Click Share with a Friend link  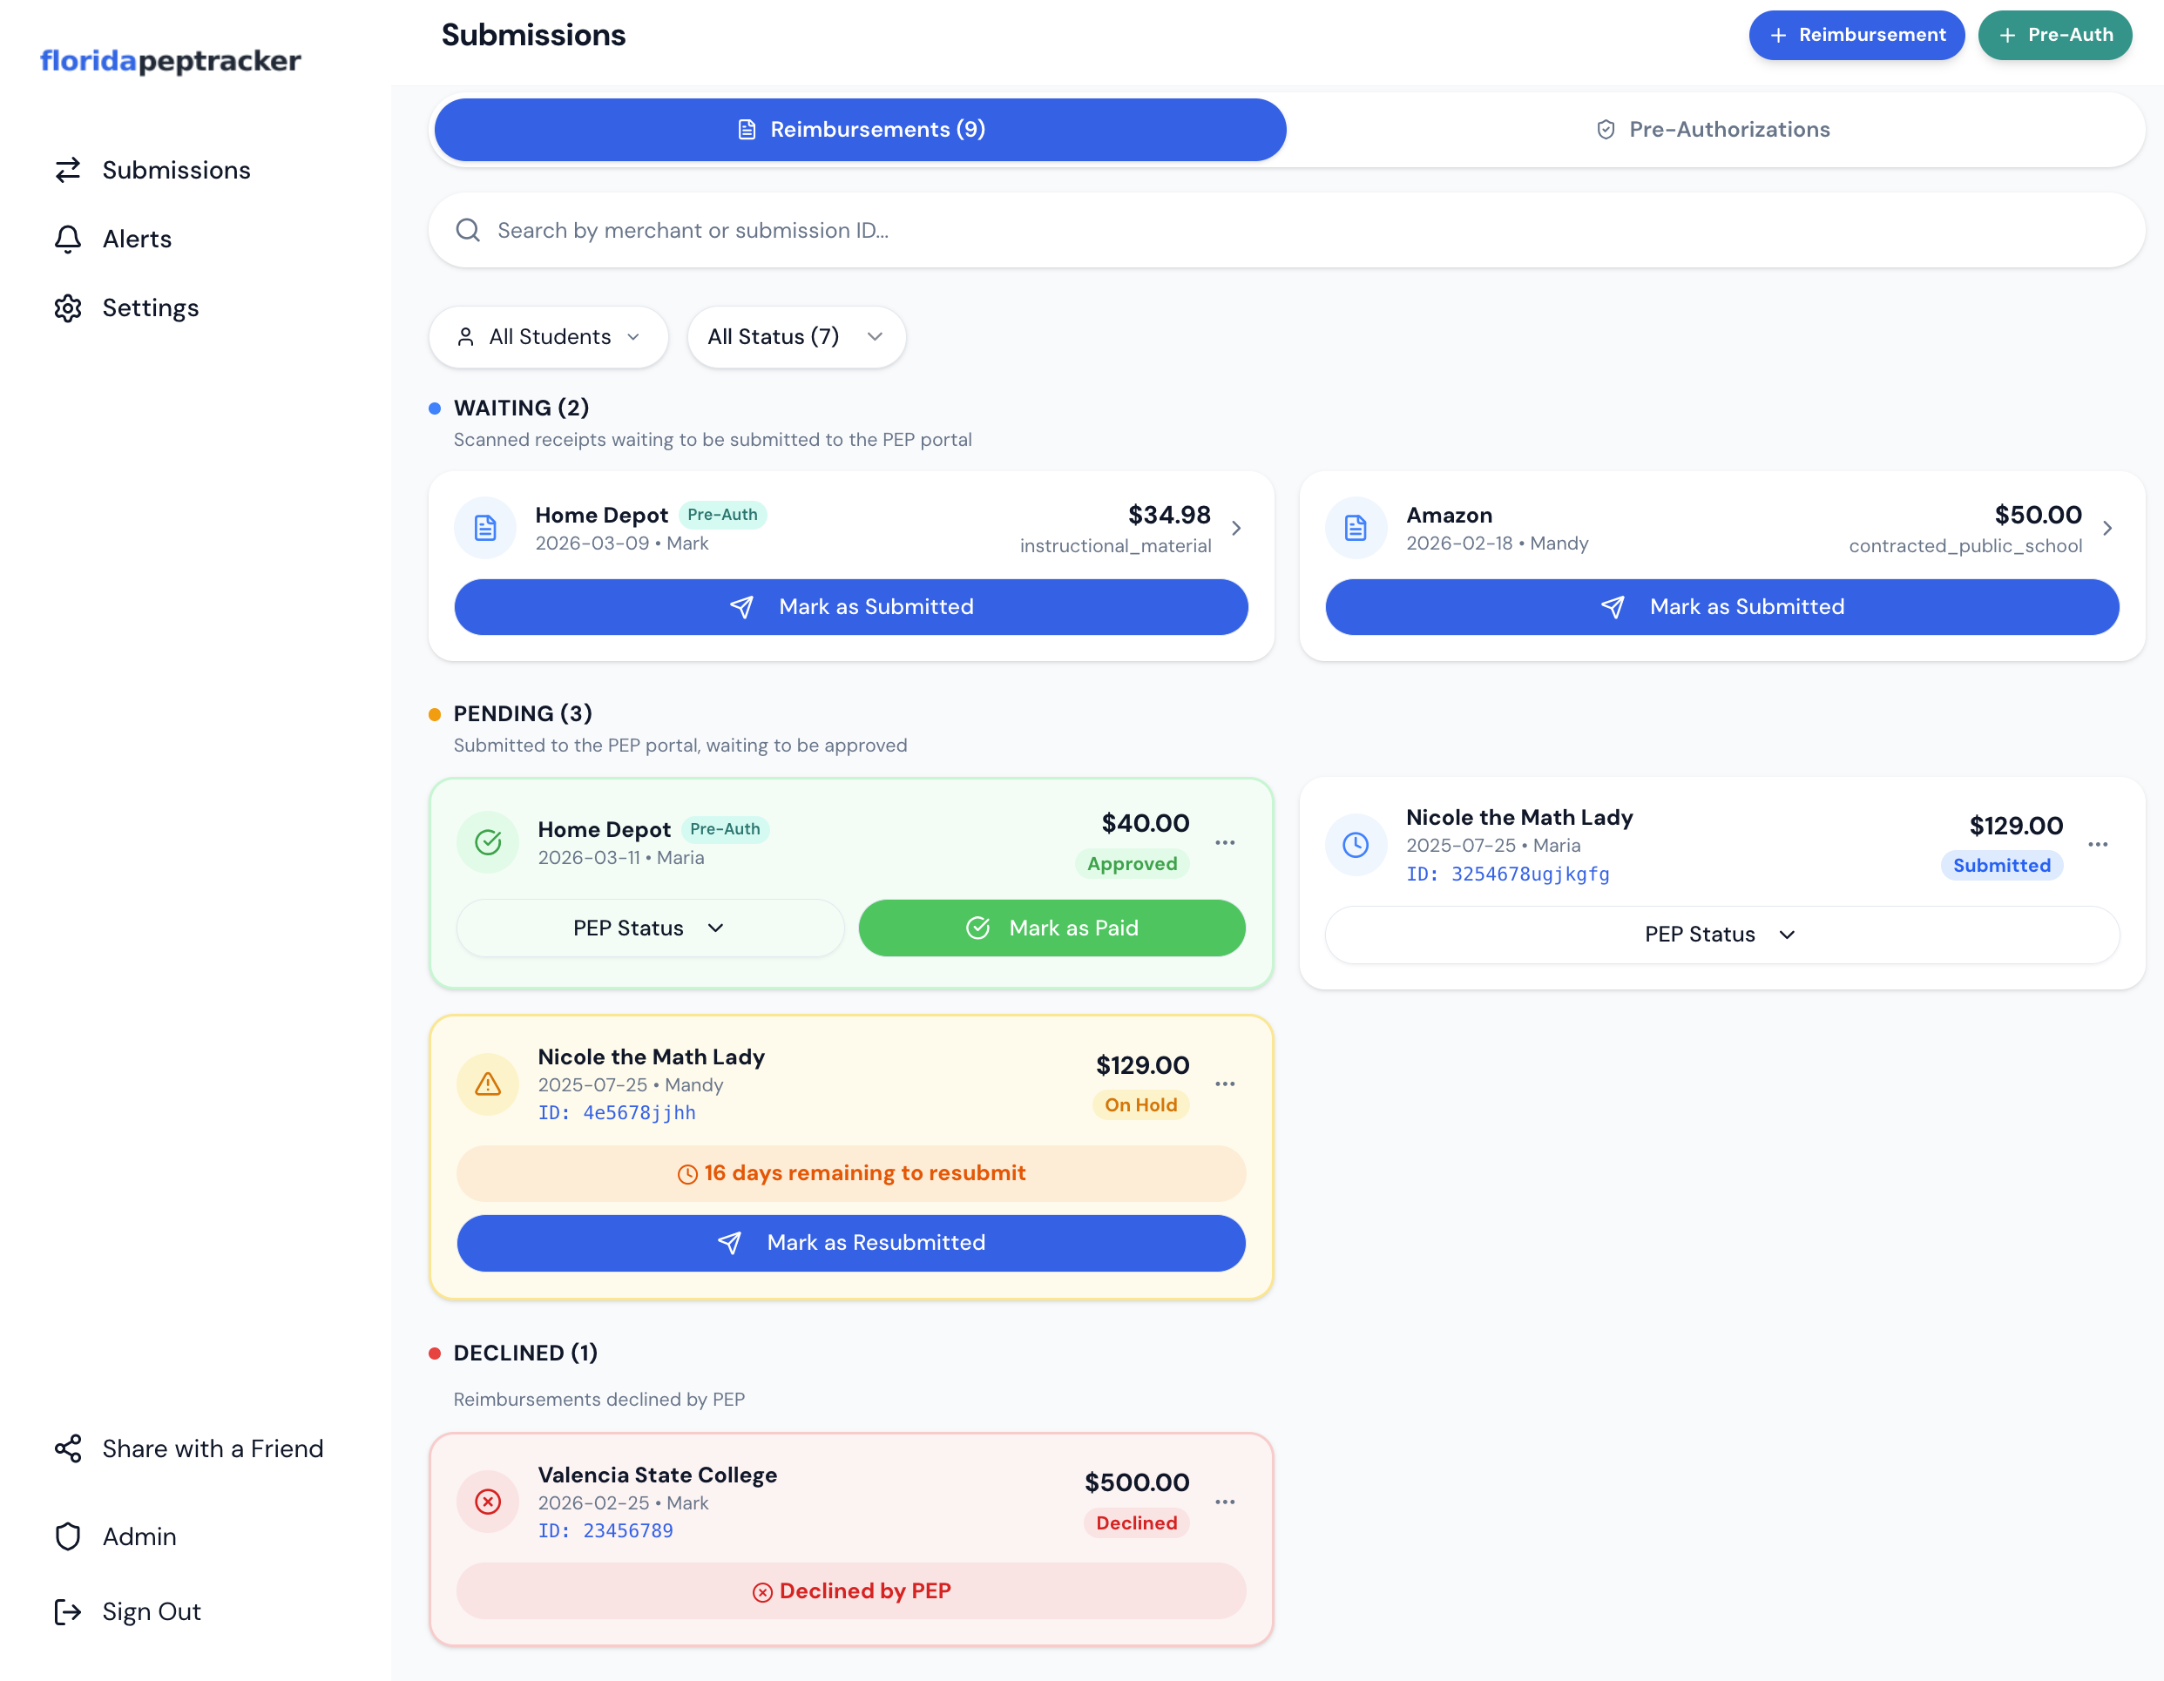click(x=189, y=1448)
